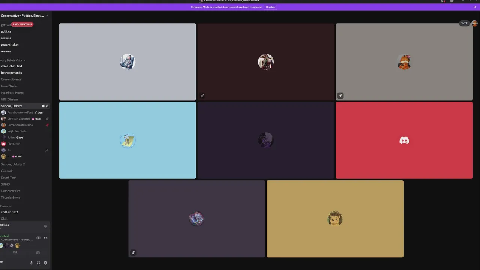Click CornerStreetCocaine muted mic icon
480x270 pixels.
pos(47,125)
